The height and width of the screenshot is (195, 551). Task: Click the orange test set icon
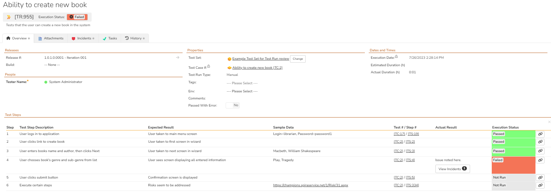229,59
